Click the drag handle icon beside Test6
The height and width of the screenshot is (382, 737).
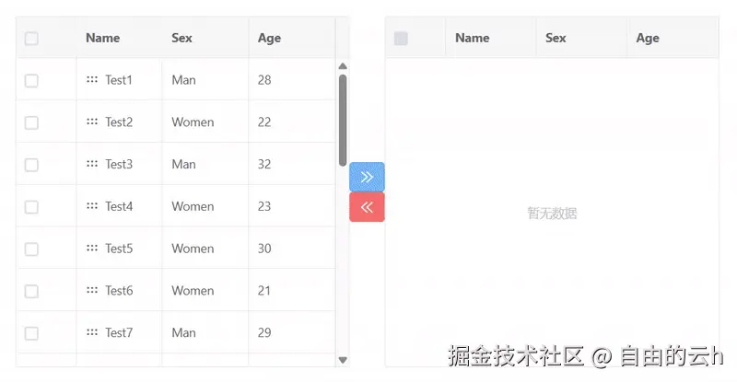(92, 291)
